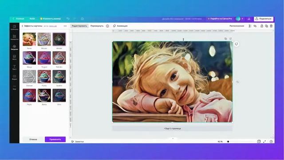Click the rotate handle right of image
The height and width of the screenshot is (160, 284).
tap(237, 82)
